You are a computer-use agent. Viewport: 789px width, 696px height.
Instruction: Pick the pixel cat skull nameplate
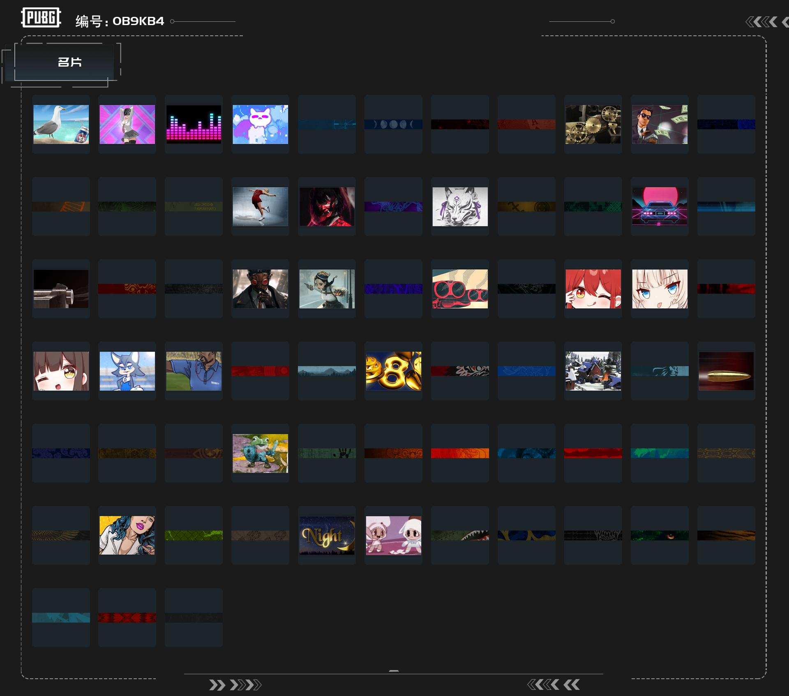(260, 124)
